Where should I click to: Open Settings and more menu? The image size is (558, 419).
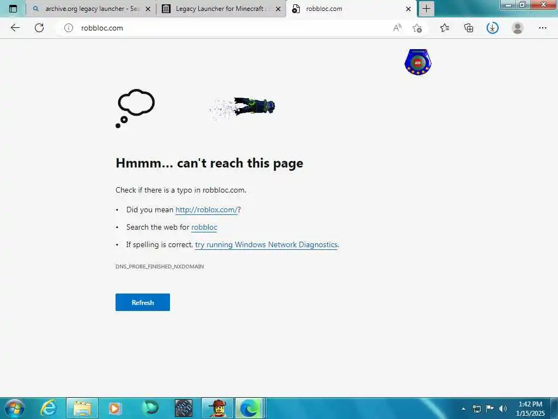pos(542,28)
